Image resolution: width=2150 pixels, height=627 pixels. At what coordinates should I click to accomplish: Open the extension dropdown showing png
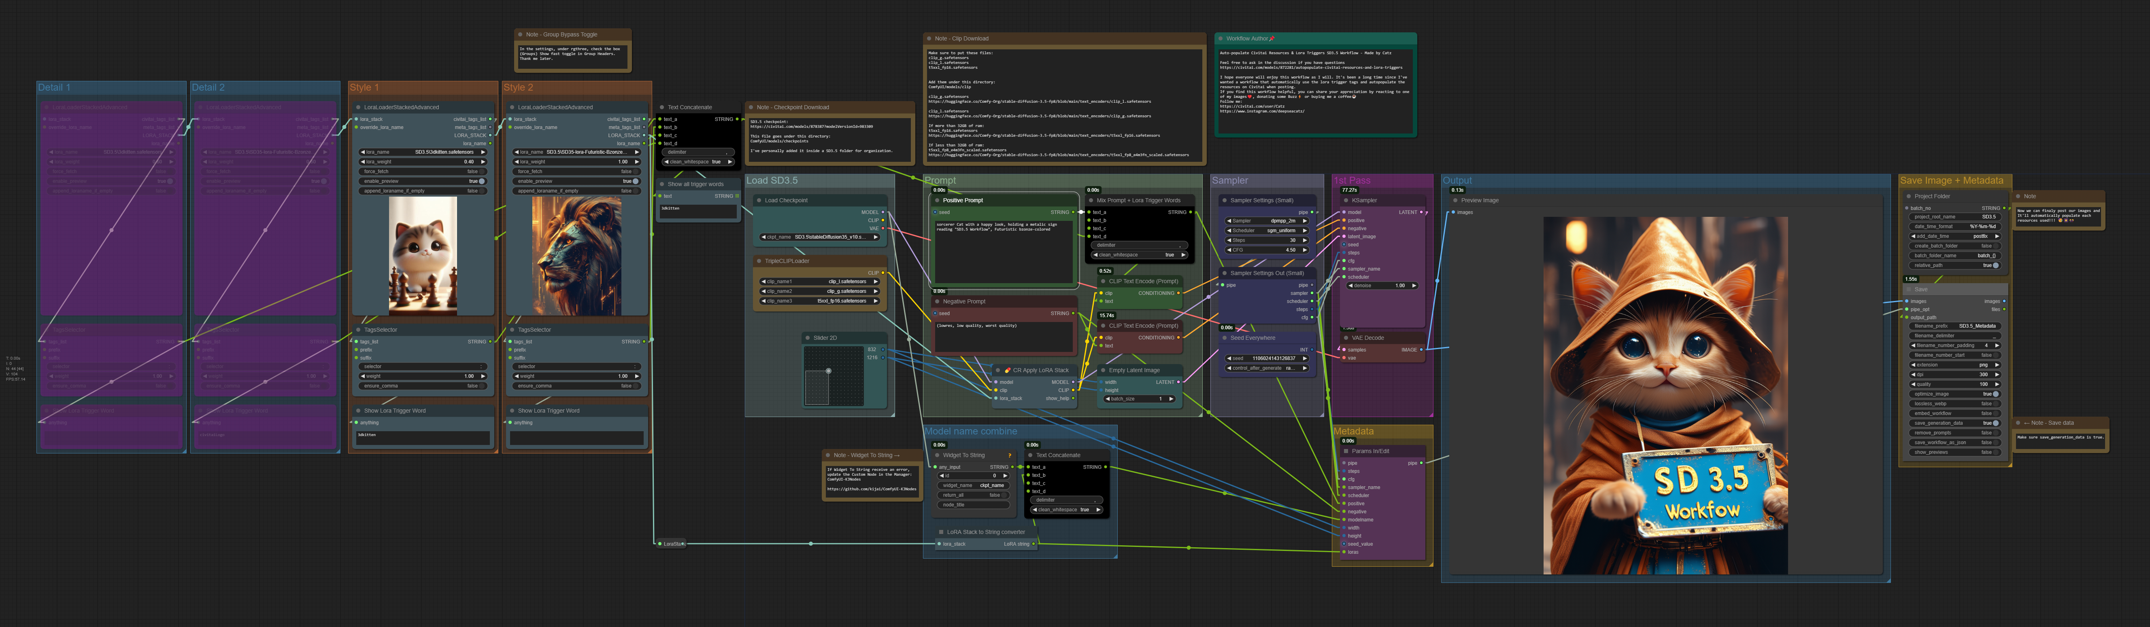pos(1956,364)
